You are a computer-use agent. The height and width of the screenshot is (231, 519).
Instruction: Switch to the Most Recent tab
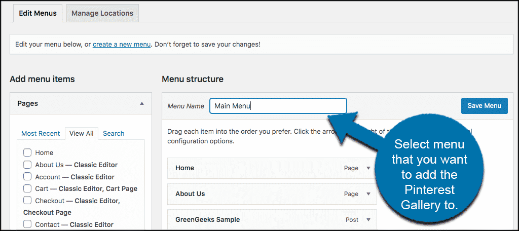coord(41,133)
